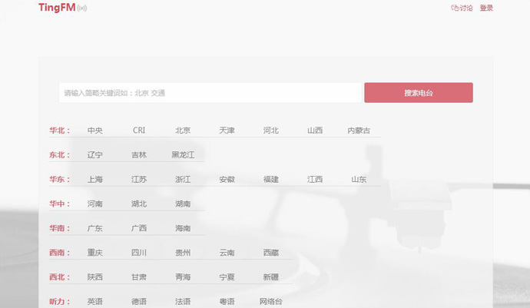Open 网络台 internet radio category
Screen dimensions: 530x308
click(x=271, y=302)
